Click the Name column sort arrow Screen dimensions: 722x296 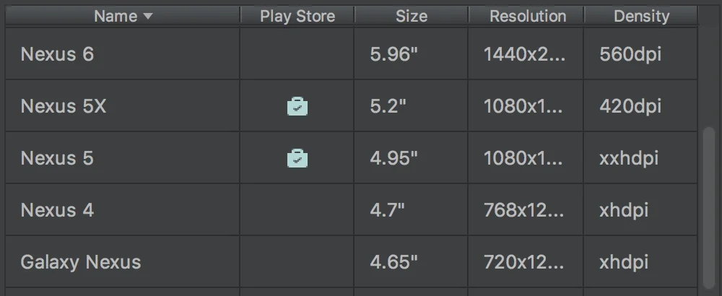pos(148,16)
